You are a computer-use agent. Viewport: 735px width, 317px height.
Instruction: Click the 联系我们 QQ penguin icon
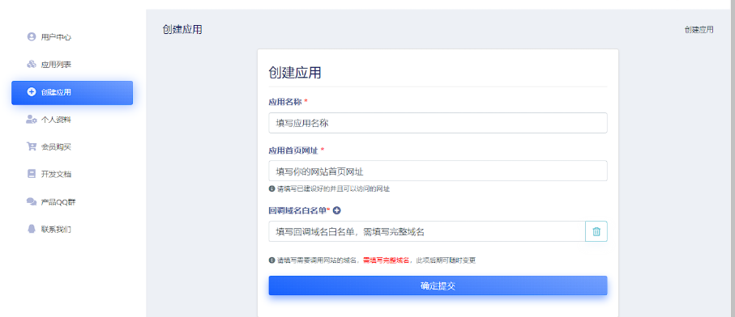32,229
